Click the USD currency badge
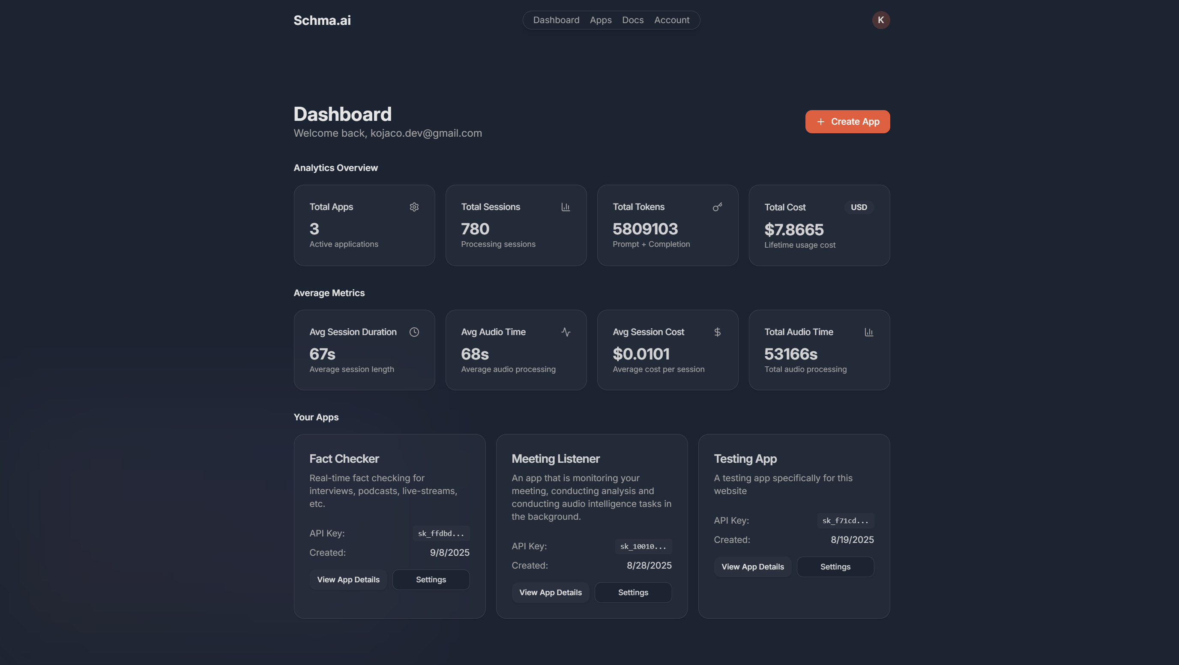Viewport: 1179px width, 665px height. (859, 207)
